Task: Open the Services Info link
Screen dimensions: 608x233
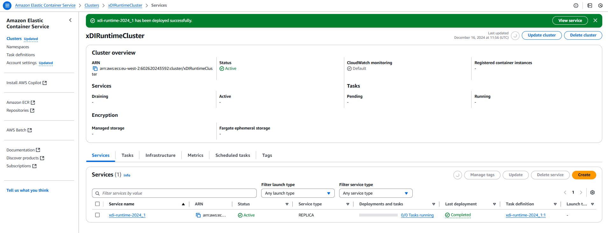Action: 127,175
